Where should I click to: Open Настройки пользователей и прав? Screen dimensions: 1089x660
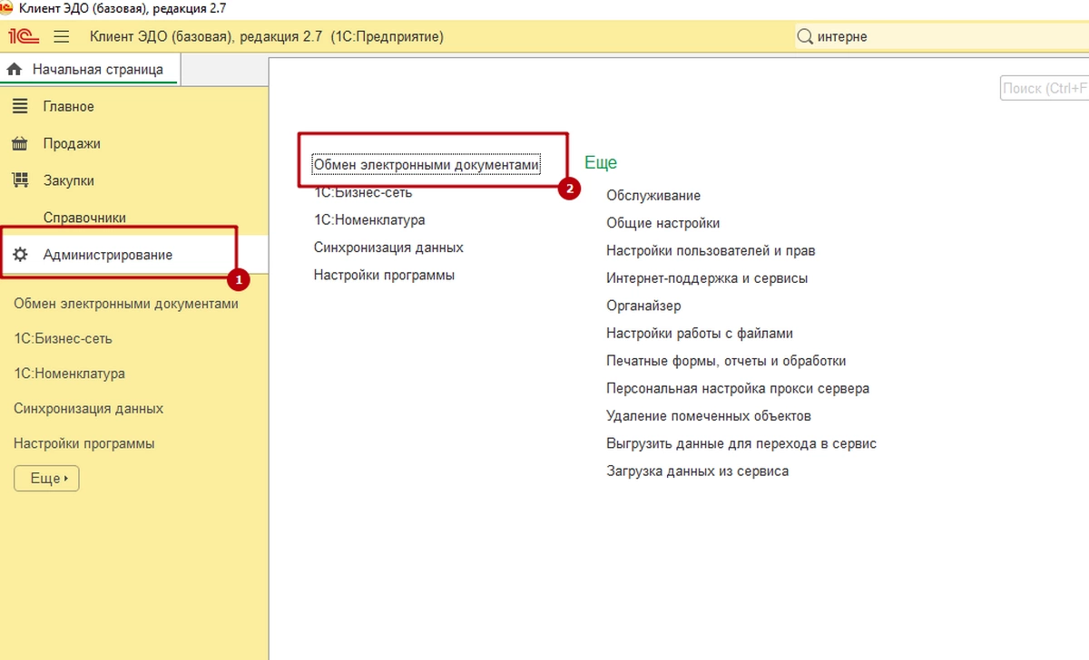711,250
